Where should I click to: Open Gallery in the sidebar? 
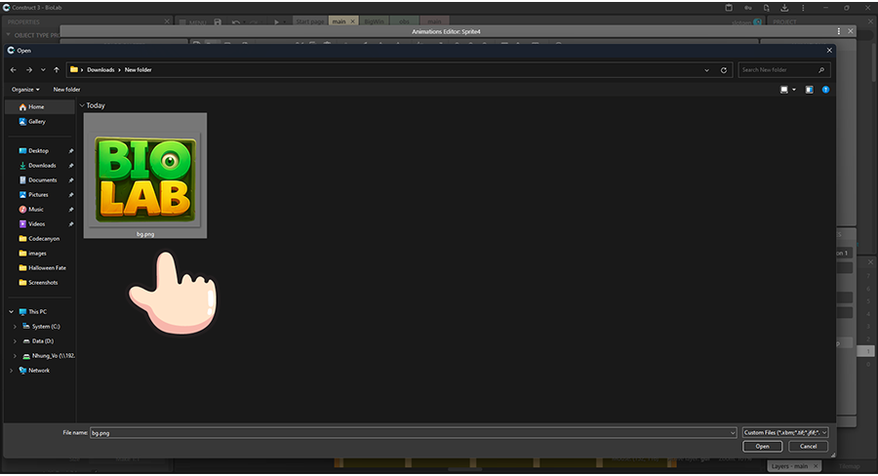37,121
